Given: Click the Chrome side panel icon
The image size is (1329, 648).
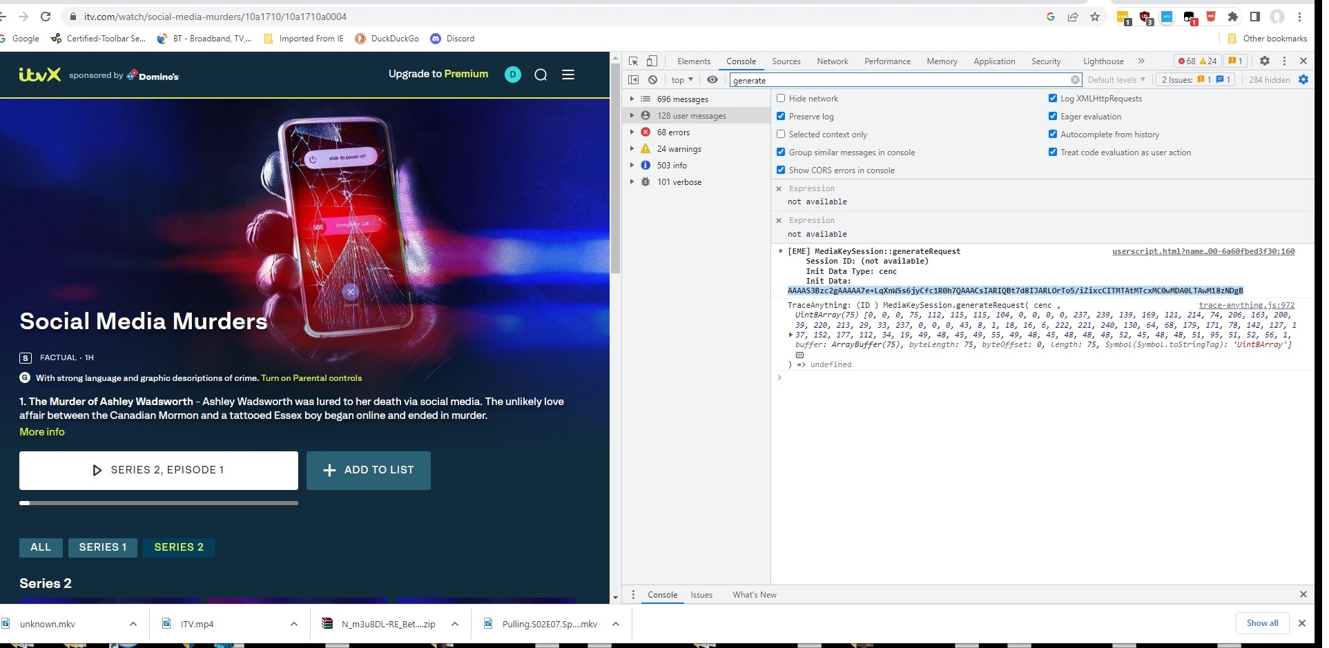Looking at the screenshot, I should [1255, 17].
